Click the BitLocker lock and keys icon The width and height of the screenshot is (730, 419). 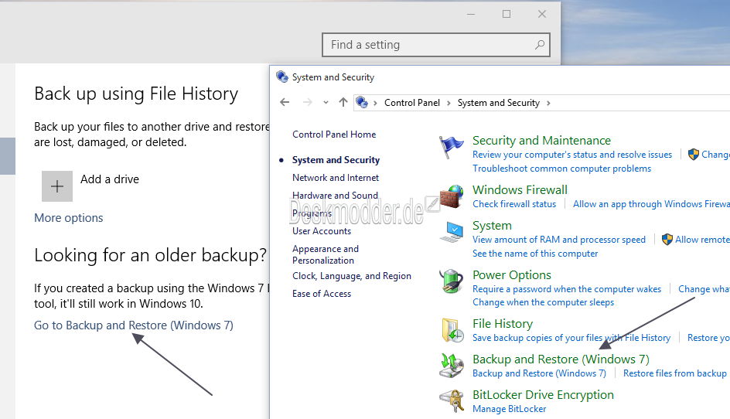452,401
